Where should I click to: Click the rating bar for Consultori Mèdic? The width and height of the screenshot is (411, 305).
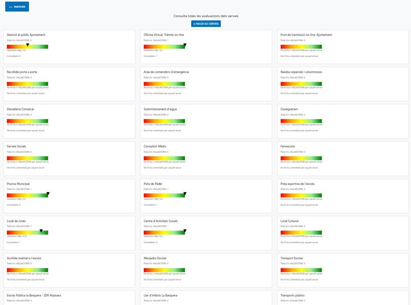[164, 158]
